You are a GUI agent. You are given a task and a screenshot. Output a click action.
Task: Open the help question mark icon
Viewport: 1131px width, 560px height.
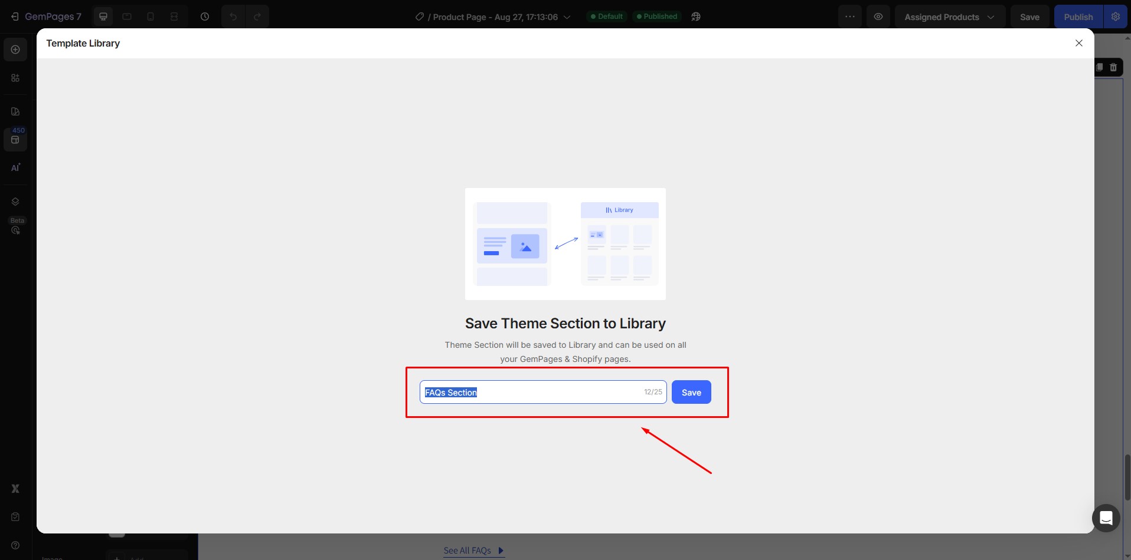pos(15,545)
